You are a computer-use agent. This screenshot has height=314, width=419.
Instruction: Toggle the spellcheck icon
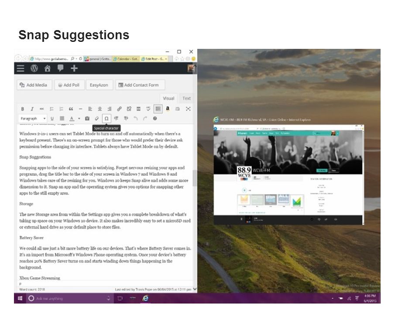click(148, 109)
